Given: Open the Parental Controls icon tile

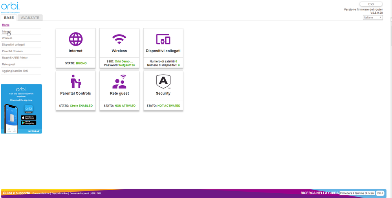Looking at the screenshot, I should (75, 82).
